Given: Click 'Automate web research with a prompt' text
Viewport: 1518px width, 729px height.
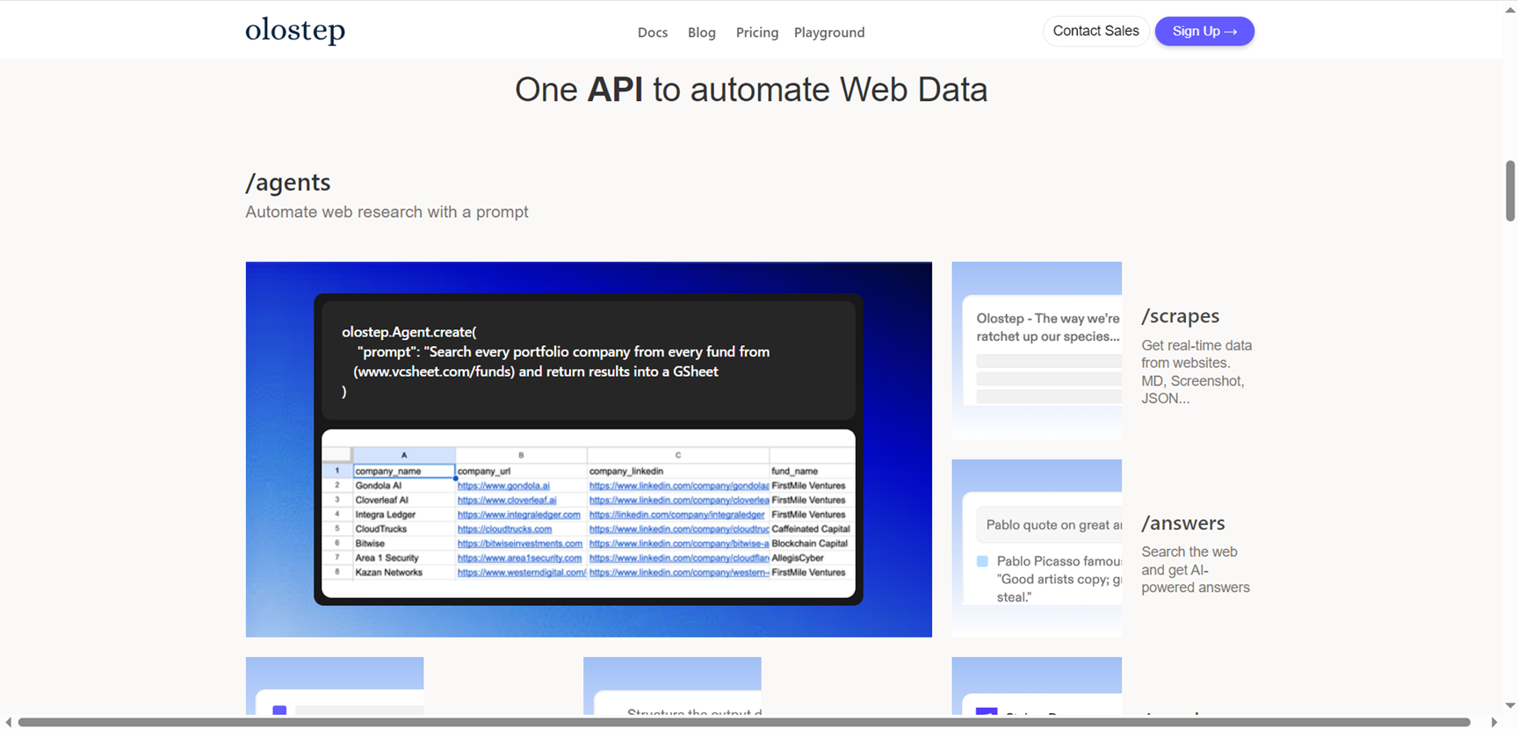Looking at the screenshot, I should coord(387,212).
